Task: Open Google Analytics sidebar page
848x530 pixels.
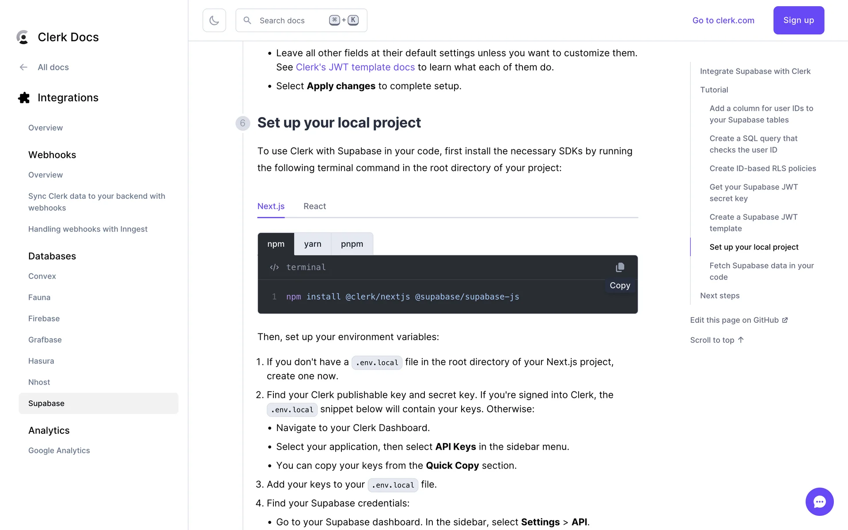Action: click(59, 450)
